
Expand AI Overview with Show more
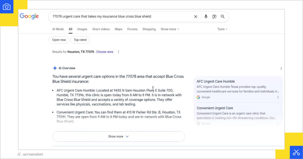tap(118, 137)
